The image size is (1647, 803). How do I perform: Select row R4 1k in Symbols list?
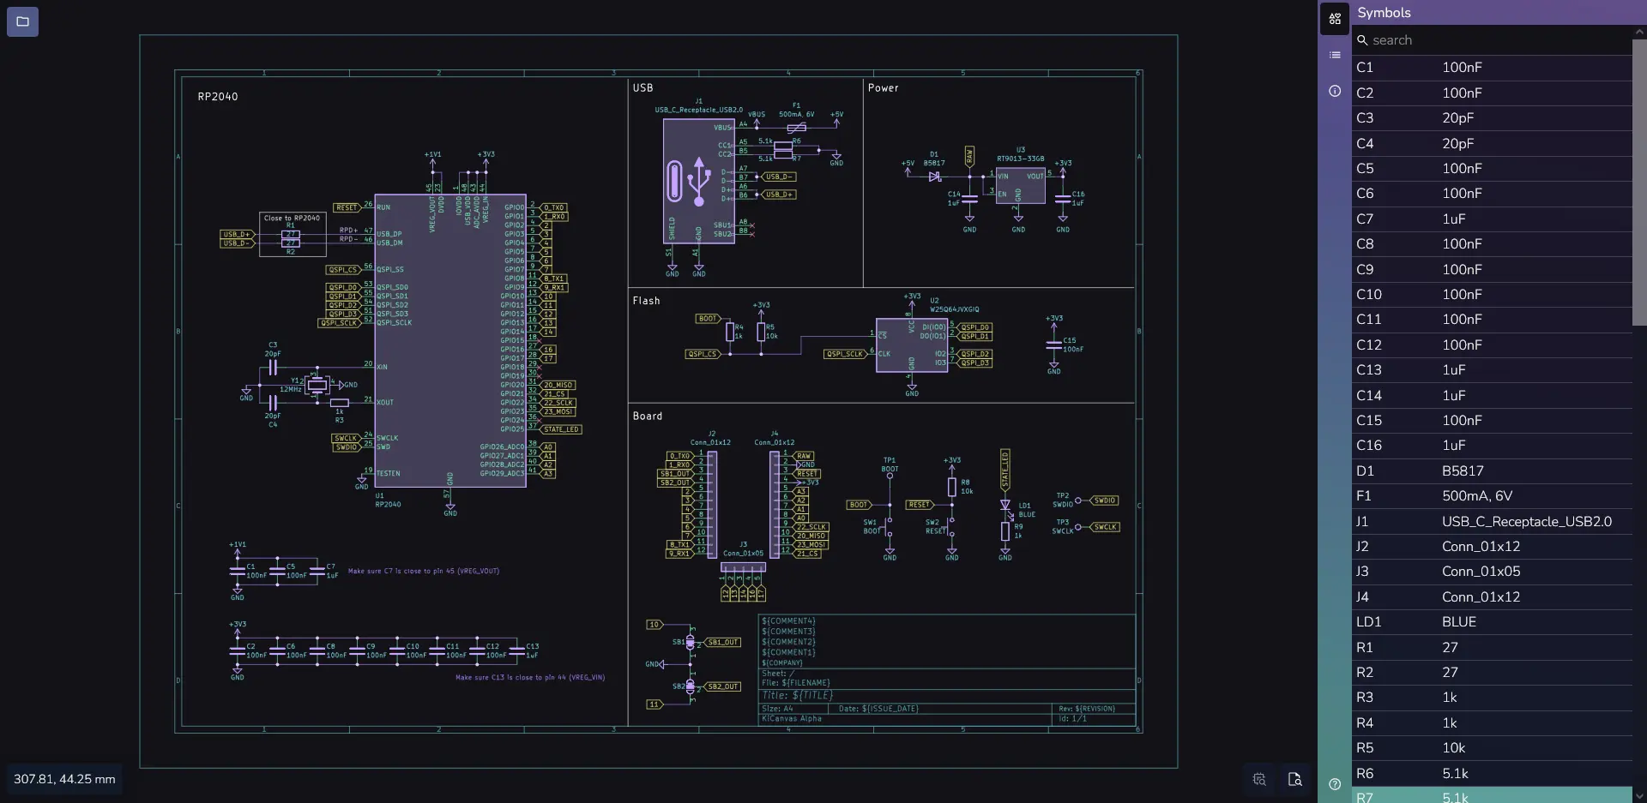pyautogui.click(x=1492, y=722)
